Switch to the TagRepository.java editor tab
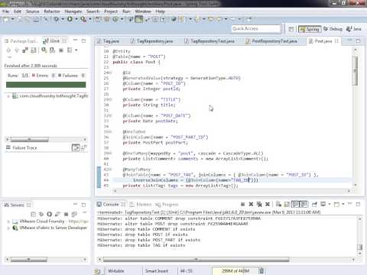 [152, 41]
